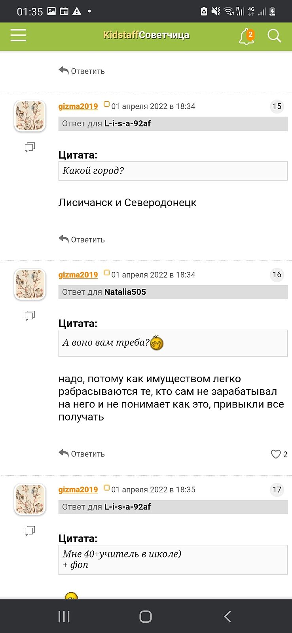The height and width of the screenshot is (633, 292).
Task: Tap the search magnifier icon
Action: [x=274, y=36]
